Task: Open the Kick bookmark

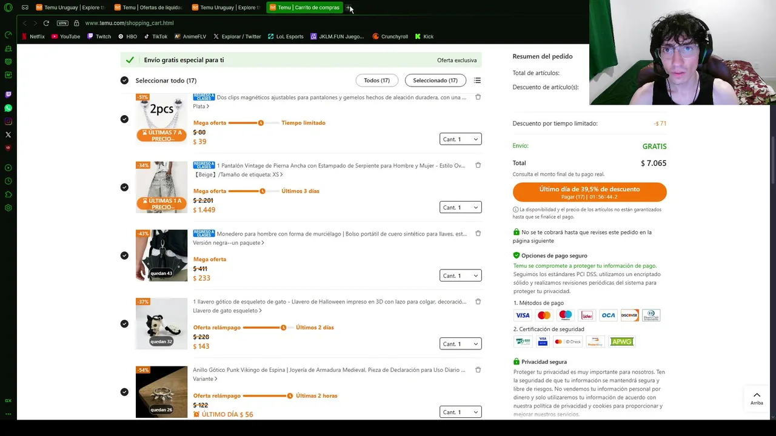Action: 424,36
